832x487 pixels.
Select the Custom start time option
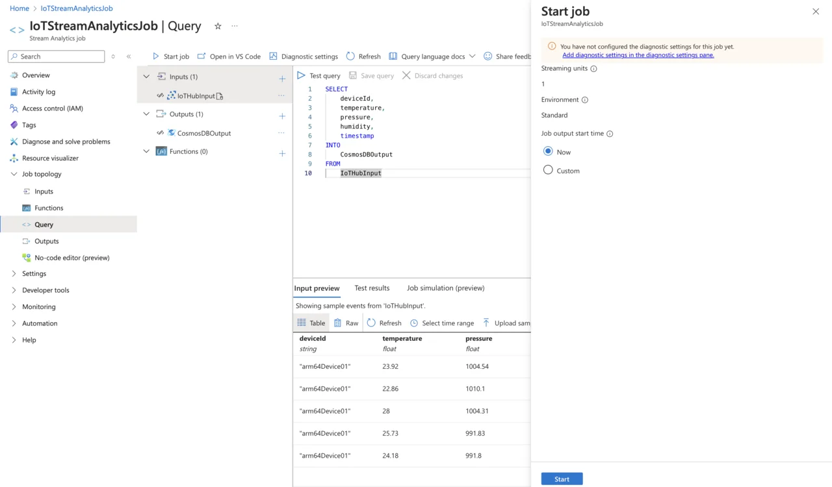(x=548, y=170)
